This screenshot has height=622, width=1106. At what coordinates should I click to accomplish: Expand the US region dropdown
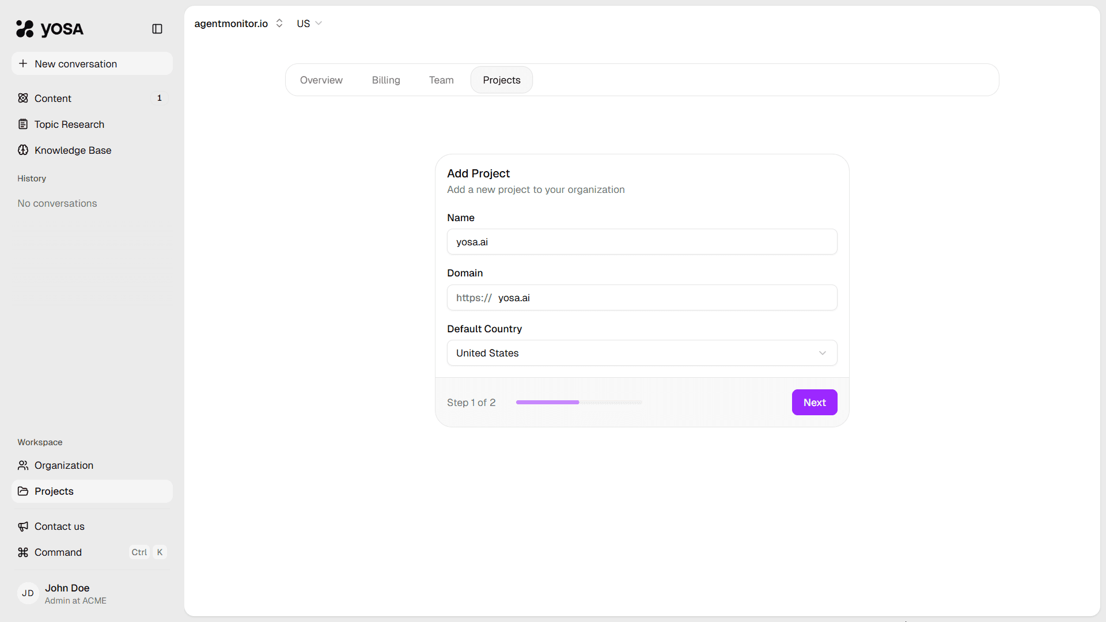309,24
